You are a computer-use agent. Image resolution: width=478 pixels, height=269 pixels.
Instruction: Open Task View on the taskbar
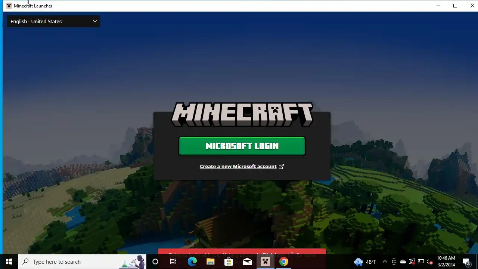point(173,262)
